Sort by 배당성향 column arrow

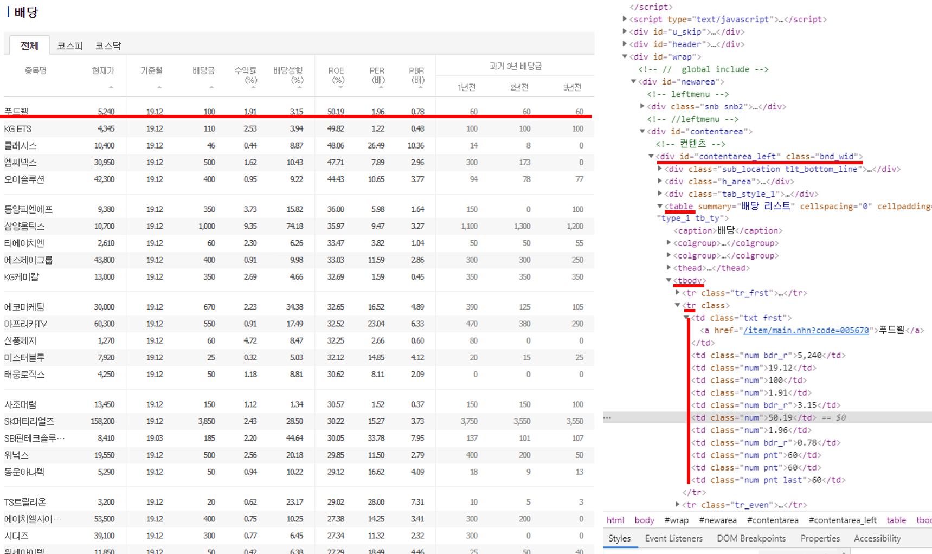[299, 87]
